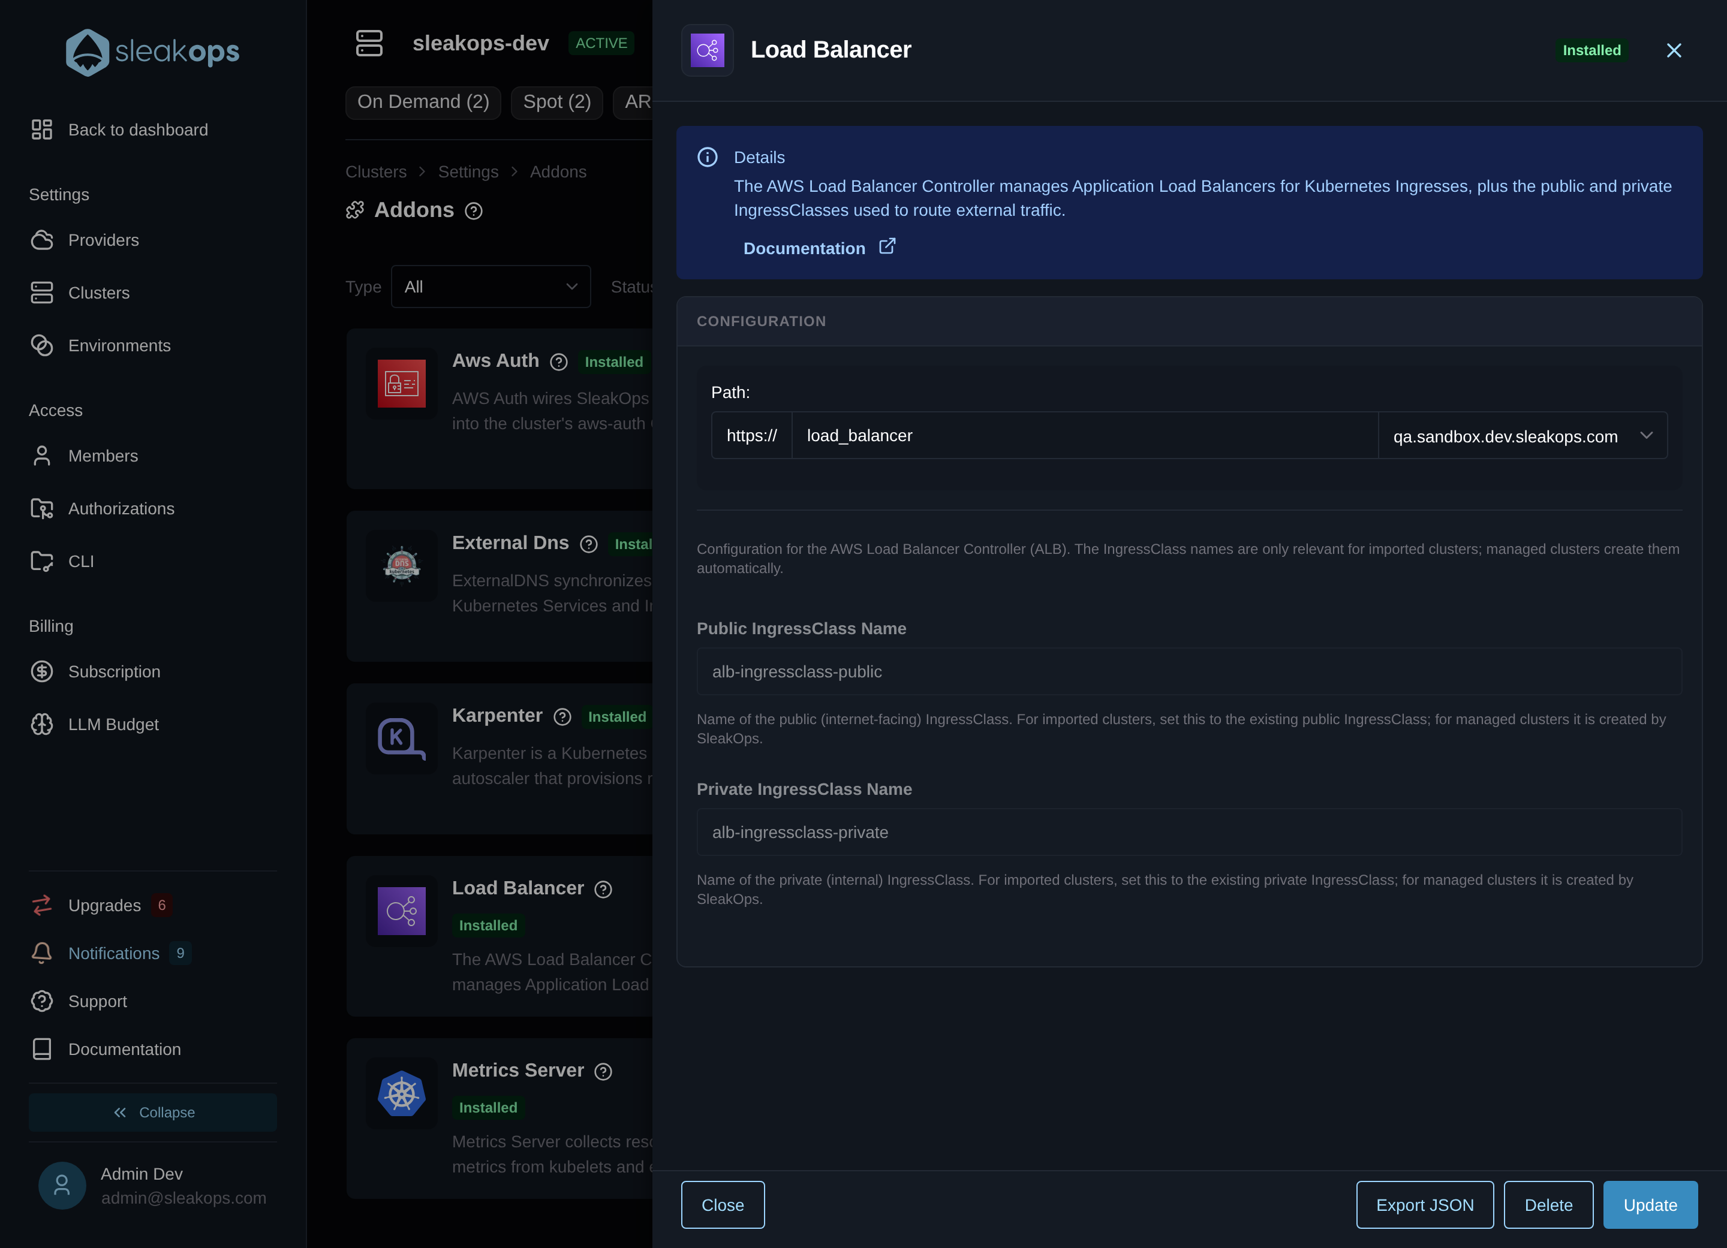Screen dimensions: 1727x1248
Task: Click help icon next to Metrics Server
Action: coord(603,1071)
